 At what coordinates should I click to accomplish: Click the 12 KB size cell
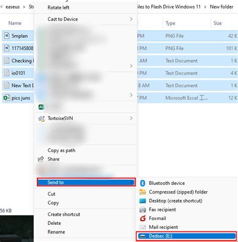[x=233, y=98]
